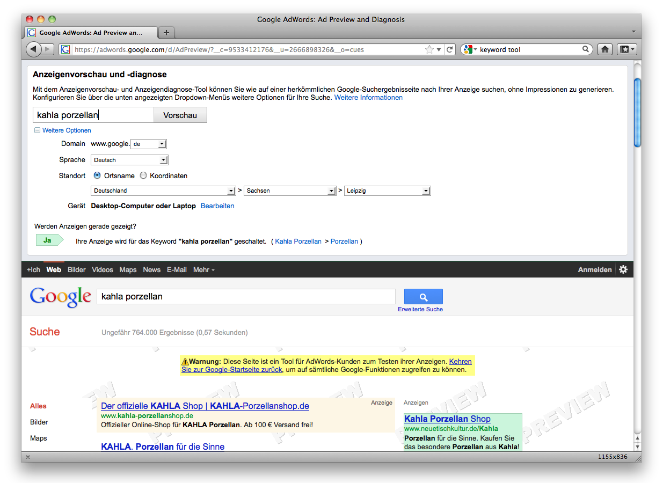Reload the page with the refresh icon
663x483 pixels.
click(450, 49)
